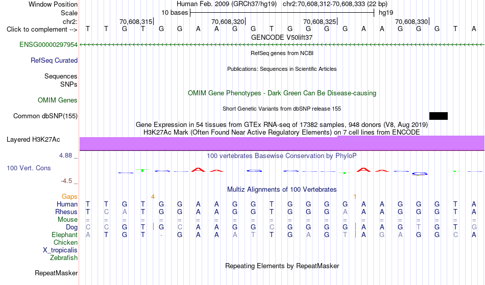
Task: Click the 70,608,330 ruler coordinate
Action: coord(411,21)
